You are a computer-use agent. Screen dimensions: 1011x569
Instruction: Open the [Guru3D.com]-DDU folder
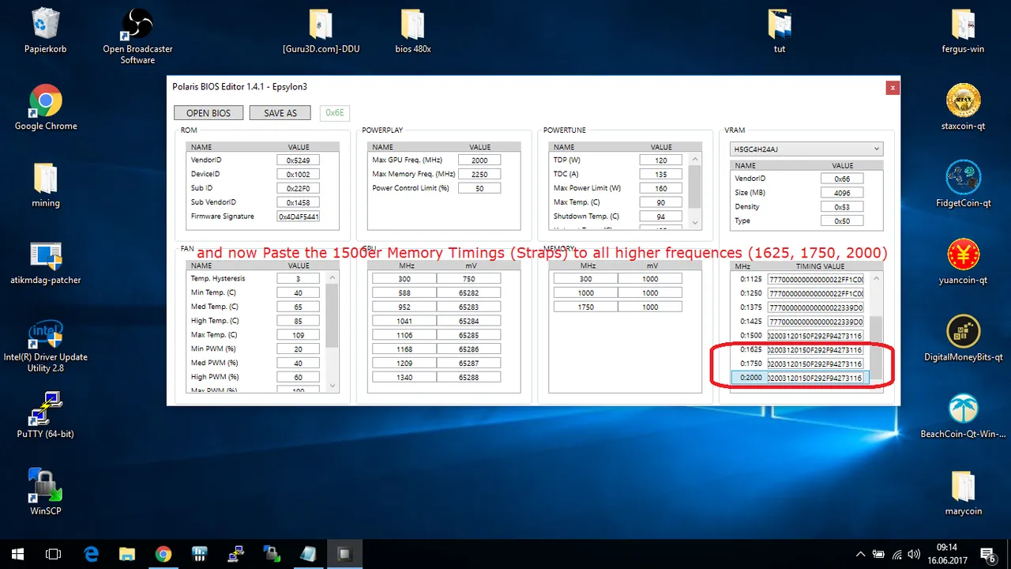[x=321, y=32]
